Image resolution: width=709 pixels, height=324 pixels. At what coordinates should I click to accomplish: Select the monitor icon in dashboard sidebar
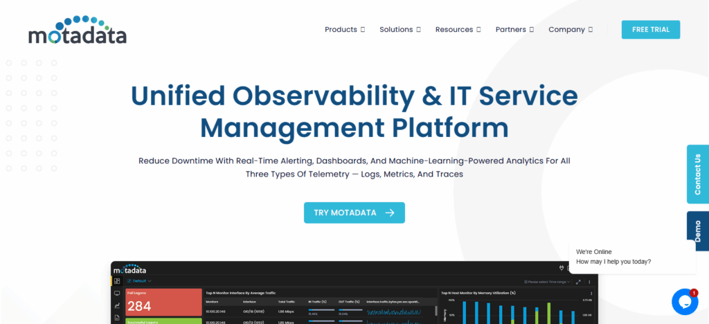(117, 294)
